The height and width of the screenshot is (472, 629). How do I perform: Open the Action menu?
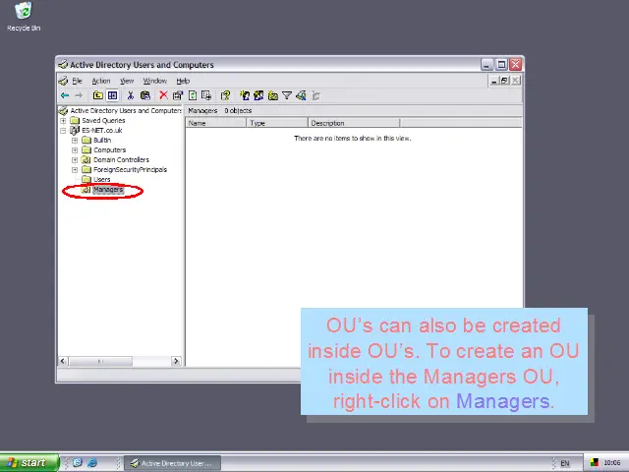click(x=101, y=81)
